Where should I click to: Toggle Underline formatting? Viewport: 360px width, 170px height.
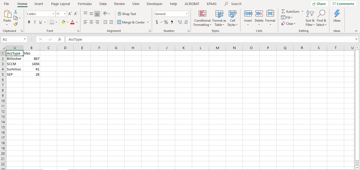[x=41, y=22]
